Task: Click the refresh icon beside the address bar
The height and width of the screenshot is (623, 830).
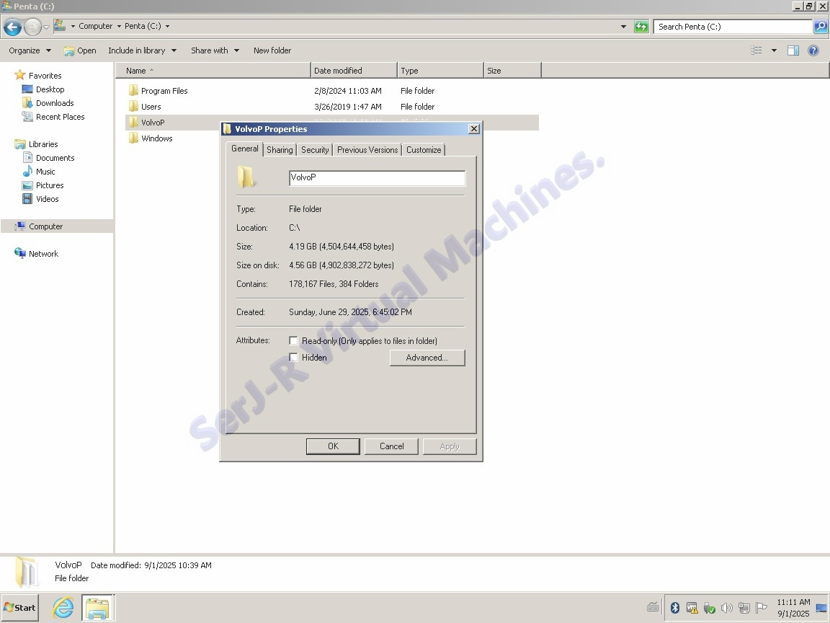Action: tap(641, 27)
